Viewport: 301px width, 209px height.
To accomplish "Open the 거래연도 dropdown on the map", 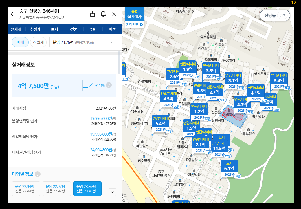I will pos(134,25).
